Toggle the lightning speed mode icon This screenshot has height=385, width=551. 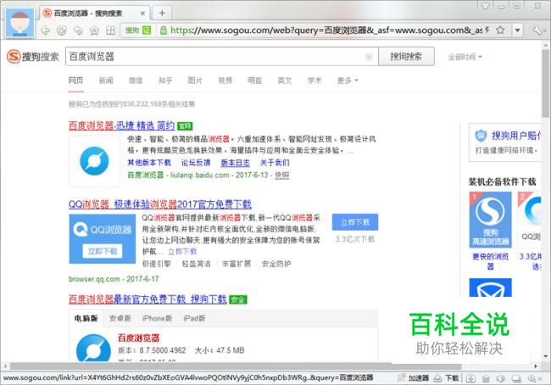(487, 31)
